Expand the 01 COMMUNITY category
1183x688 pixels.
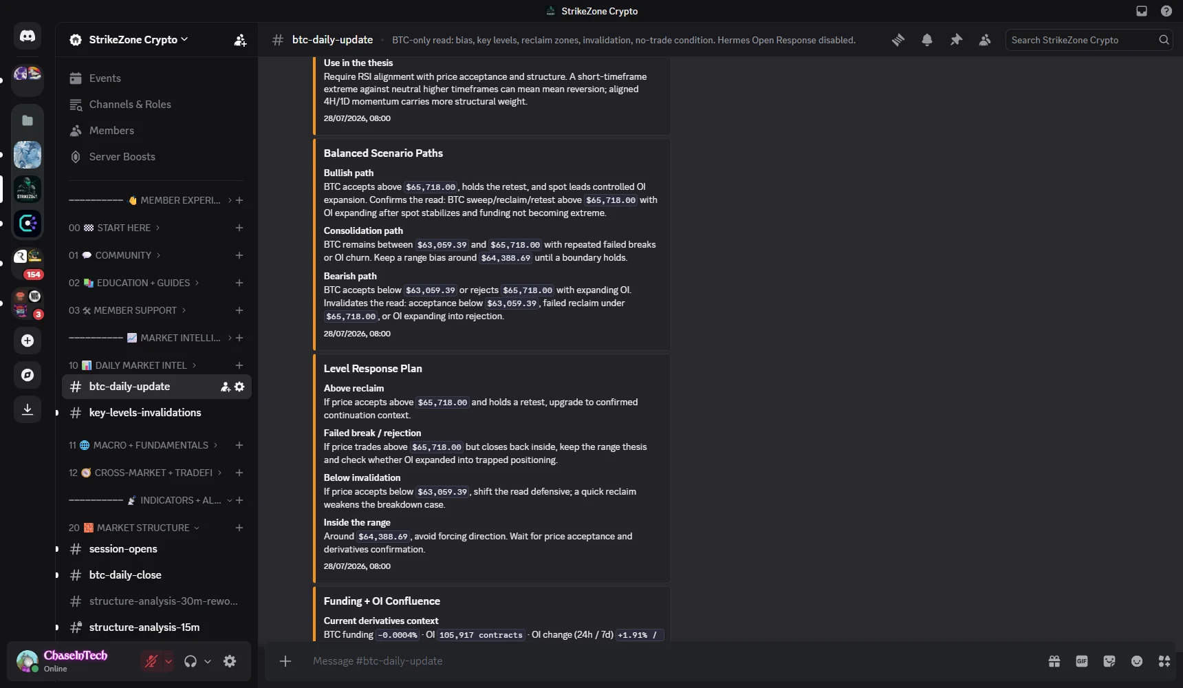pos(115,255)
